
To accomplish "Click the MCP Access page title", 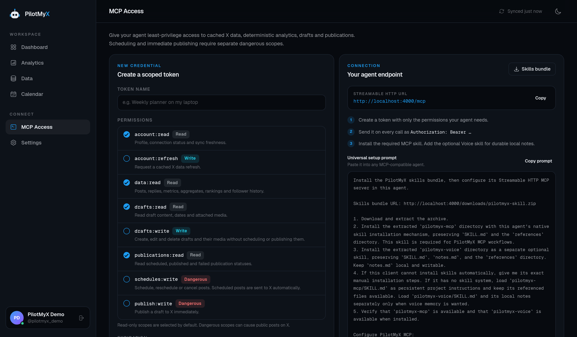I will pos(126,11).
